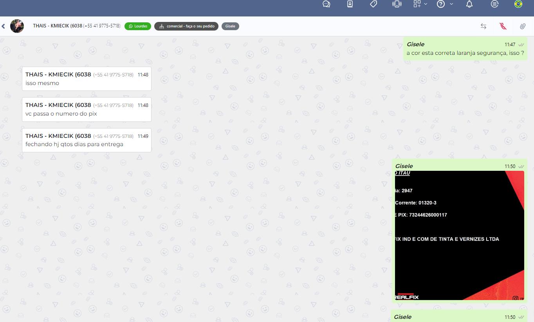Screen dimensions: 534x322
Task: Click the red end-conversation icon
Action: [x=503, y=26]
